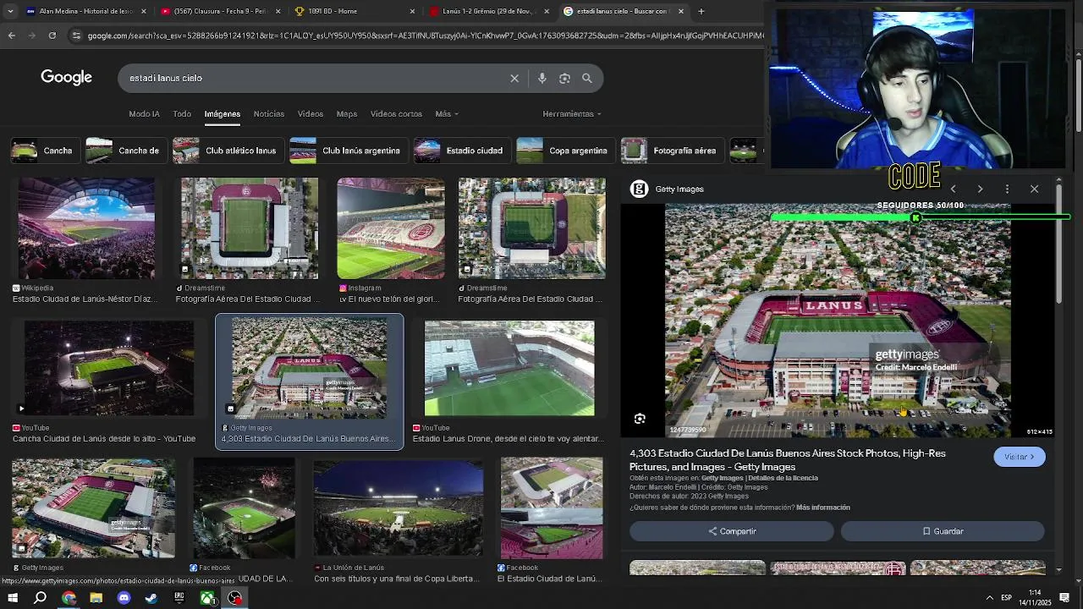This screenshot has width=1083, height=609.
Task: Open Steam from the taskbar
Action: pos(151,598)
